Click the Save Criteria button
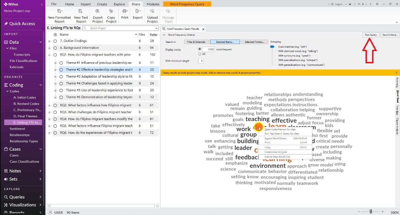The width and height of the screenshot is (400, 215). click(390, 35)
